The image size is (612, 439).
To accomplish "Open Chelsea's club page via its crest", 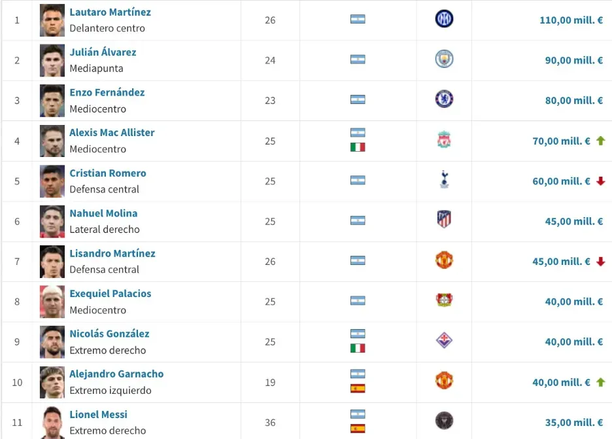I will pos(444,100).
